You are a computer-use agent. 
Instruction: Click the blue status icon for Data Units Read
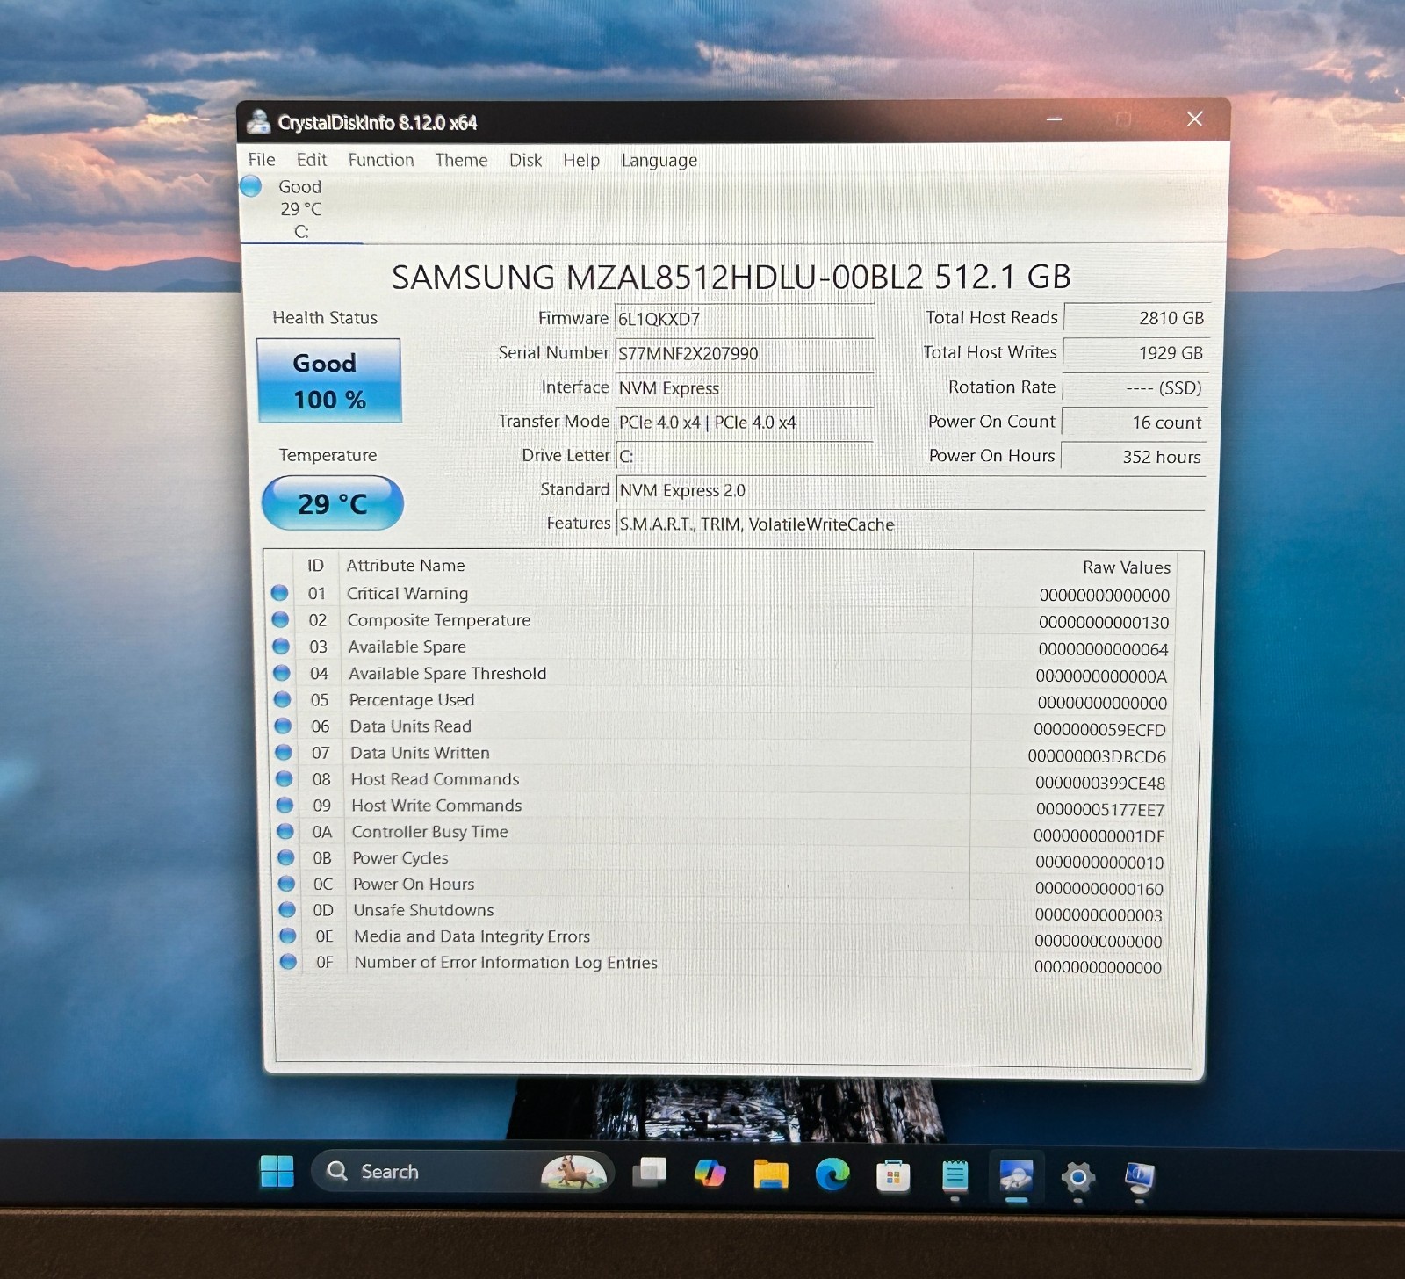(x=283, y=726)
